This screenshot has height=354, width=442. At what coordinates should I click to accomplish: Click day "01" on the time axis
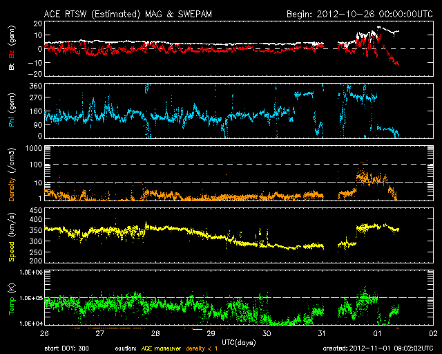378,333
